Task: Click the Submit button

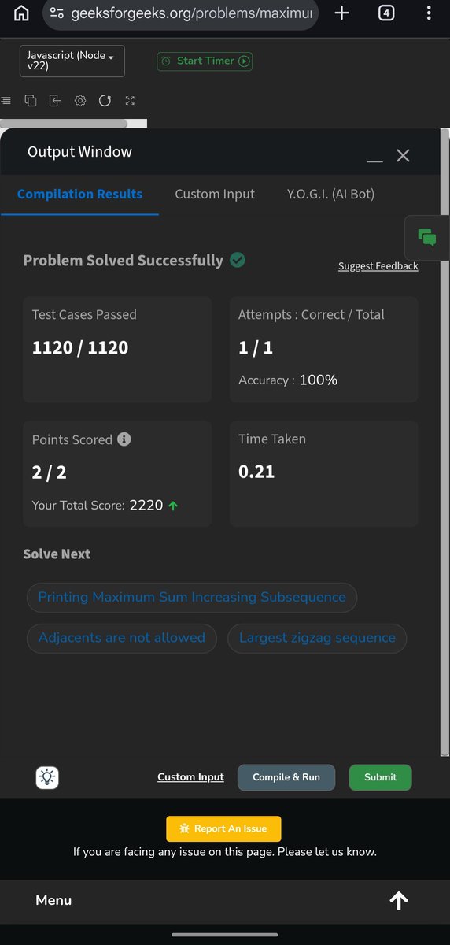Action: pos(381,777)
